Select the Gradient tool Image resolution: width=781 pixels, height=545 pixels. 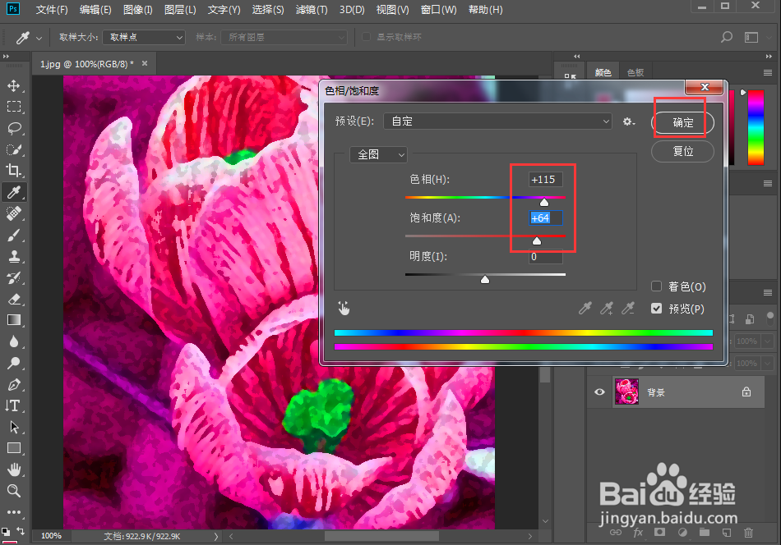(x=13, y=320)
